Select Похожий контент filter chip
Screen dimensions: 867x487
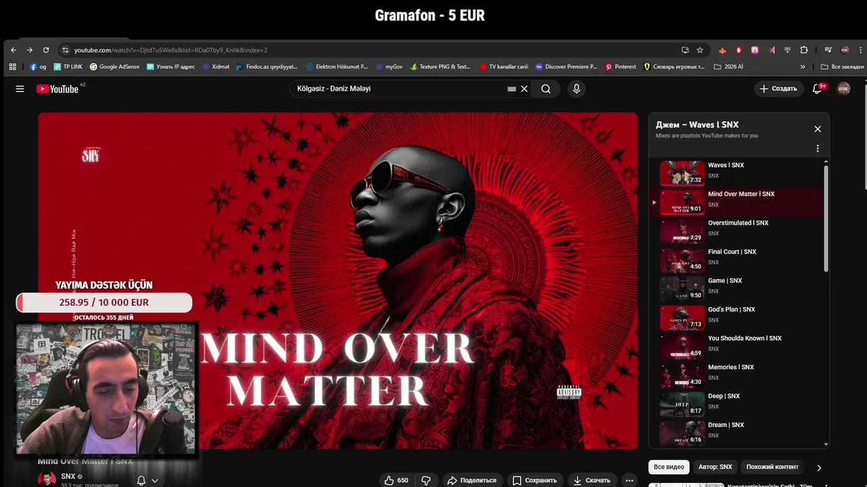coord(772,467)
